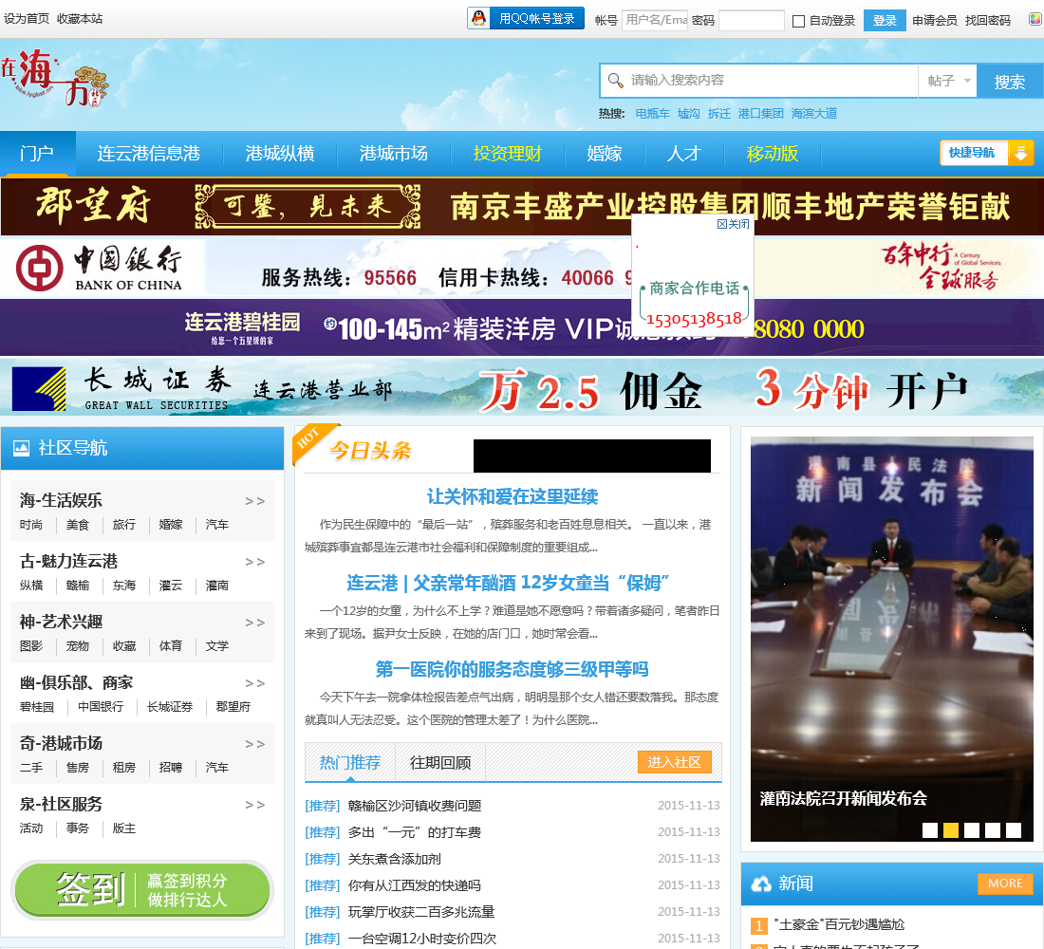Viewport: 1044px width, 949px height.
Task: Click the 郡望府 banner advertisement
Action: click(x=522, y=207)
